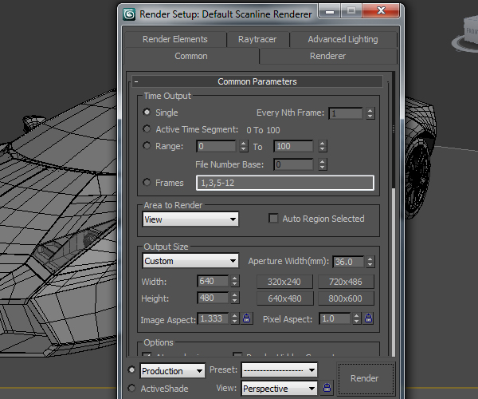Click the Height field showing 480
Viewport: 478px width, 399px height.
(213, 298)
